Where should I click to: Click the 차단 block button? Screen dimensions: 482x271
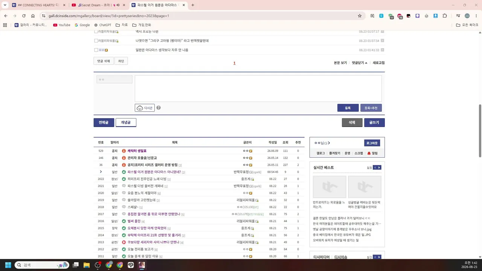point(121,61)
